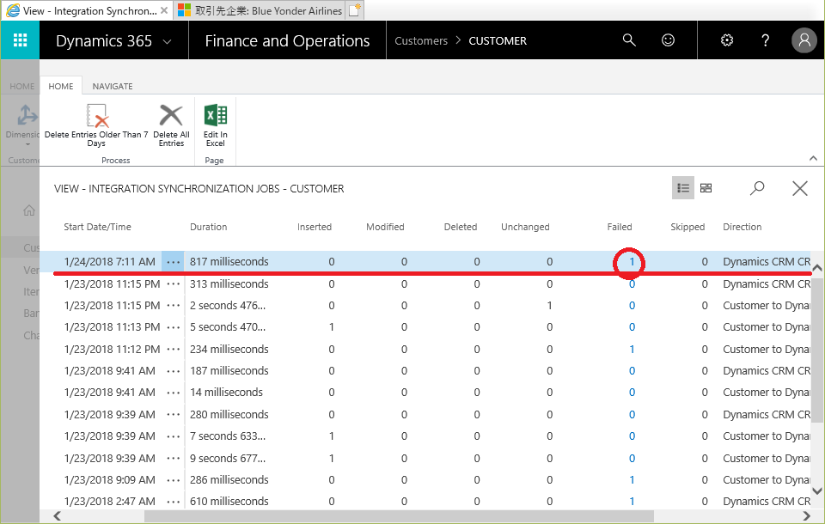Sort by the Unchanged column header
The image size is (825, 524).
[525, 227]
